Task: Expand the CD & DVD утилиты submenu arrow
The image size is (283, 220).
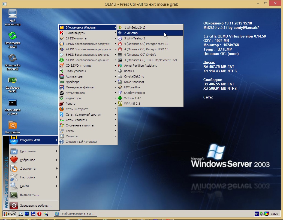Action: click(x=115, y=66)
